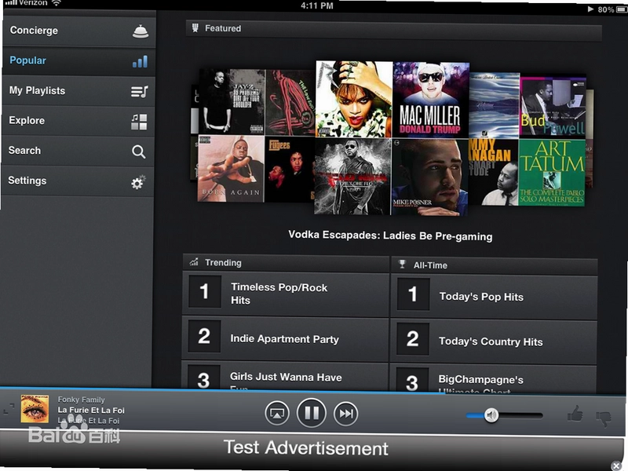This screenshot has height=471, width=628.
Task: Tap the Born Again album cover
Action: (x=231, y=169)
